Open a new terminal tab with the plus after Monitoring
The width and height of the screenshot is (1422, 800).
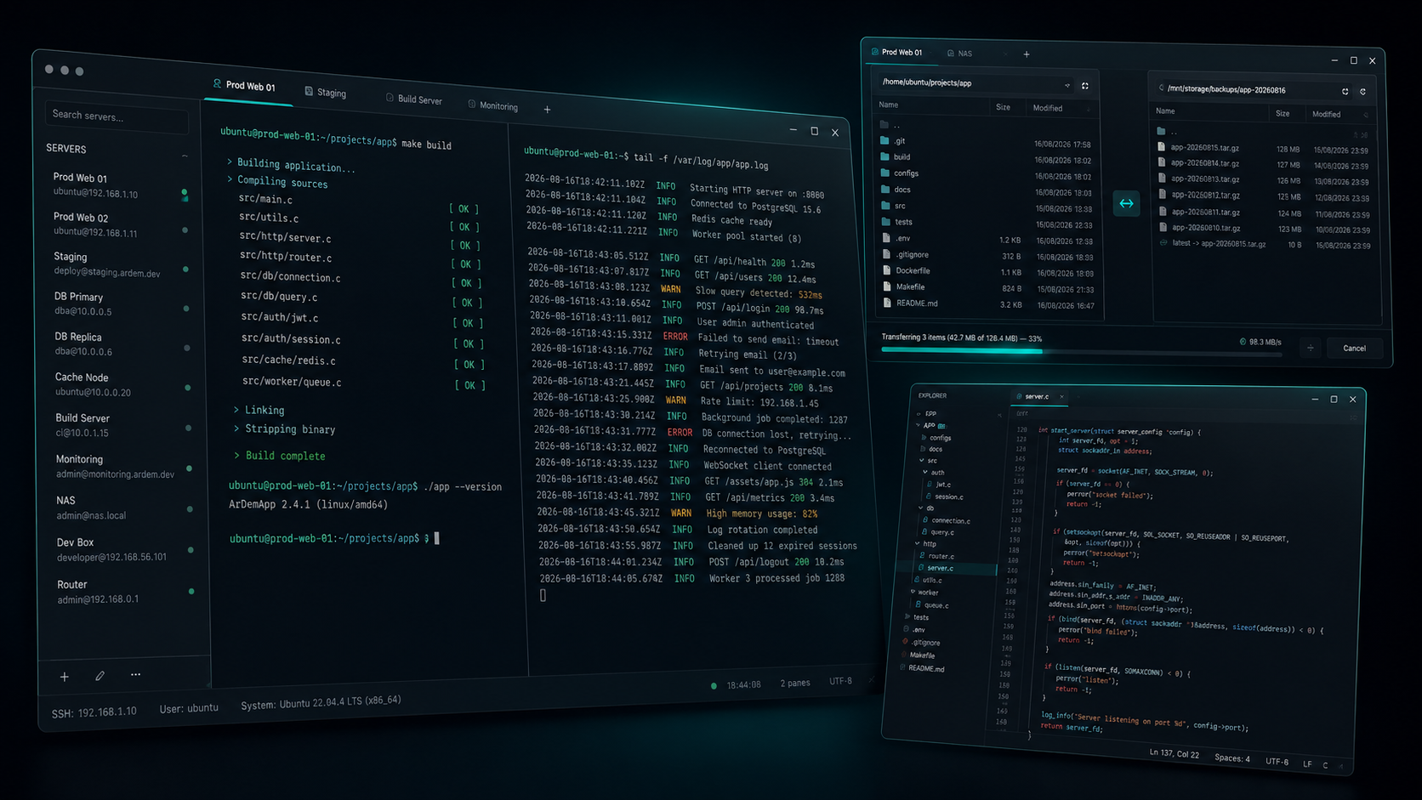coord(547,110)
